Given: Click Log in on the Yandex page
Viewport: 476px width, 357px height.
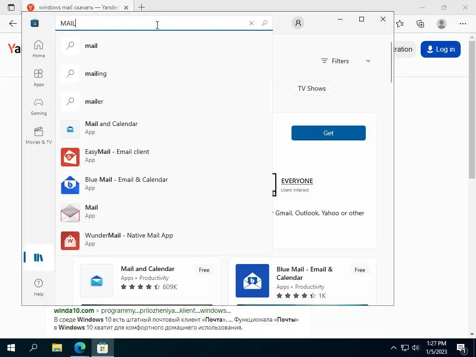Looking at the screenshot, I should coord(441,49).
